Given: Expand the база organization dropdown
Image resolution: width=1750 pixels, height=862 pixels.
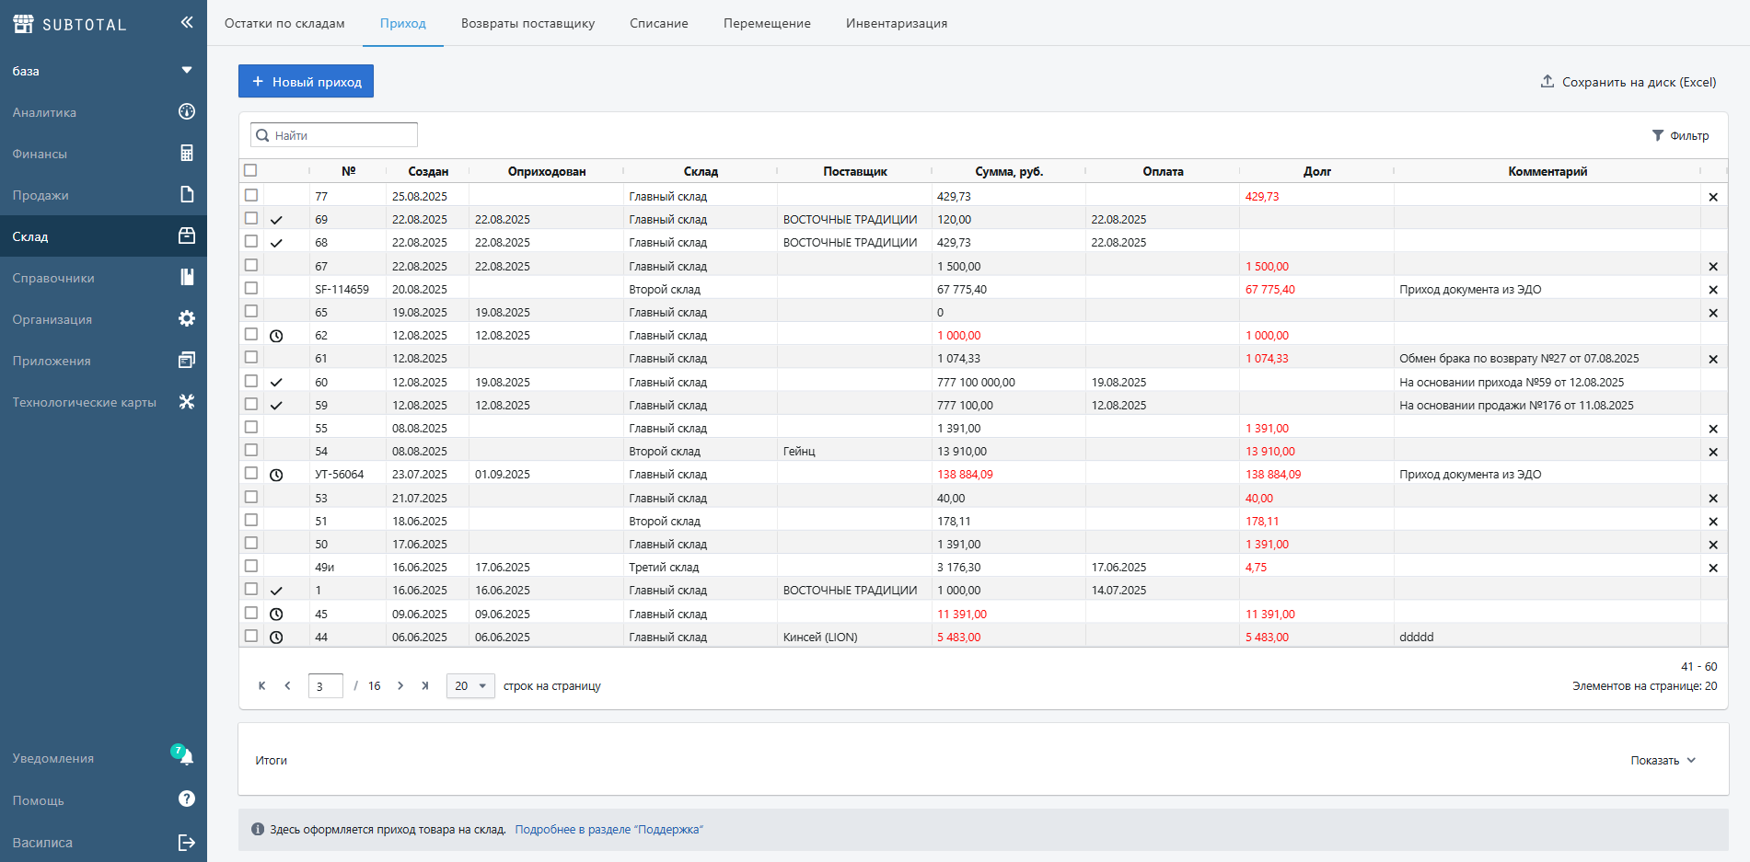Looking at the screenshot, I should pyautogui.click(x=187, y=71).
